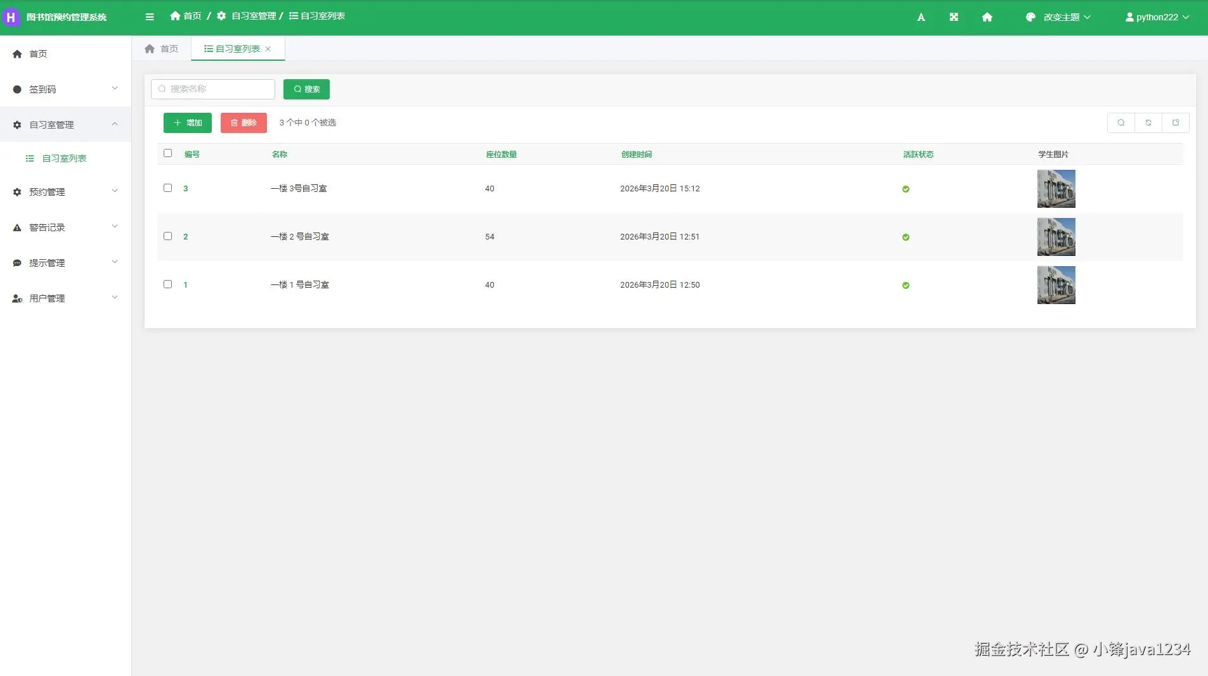Image resolution: width=1208 pixels, height=676 pixels.
Task: Click 自习室列表 in the breadcrumb
Action: pyautogui.click(x=317, y=16)
